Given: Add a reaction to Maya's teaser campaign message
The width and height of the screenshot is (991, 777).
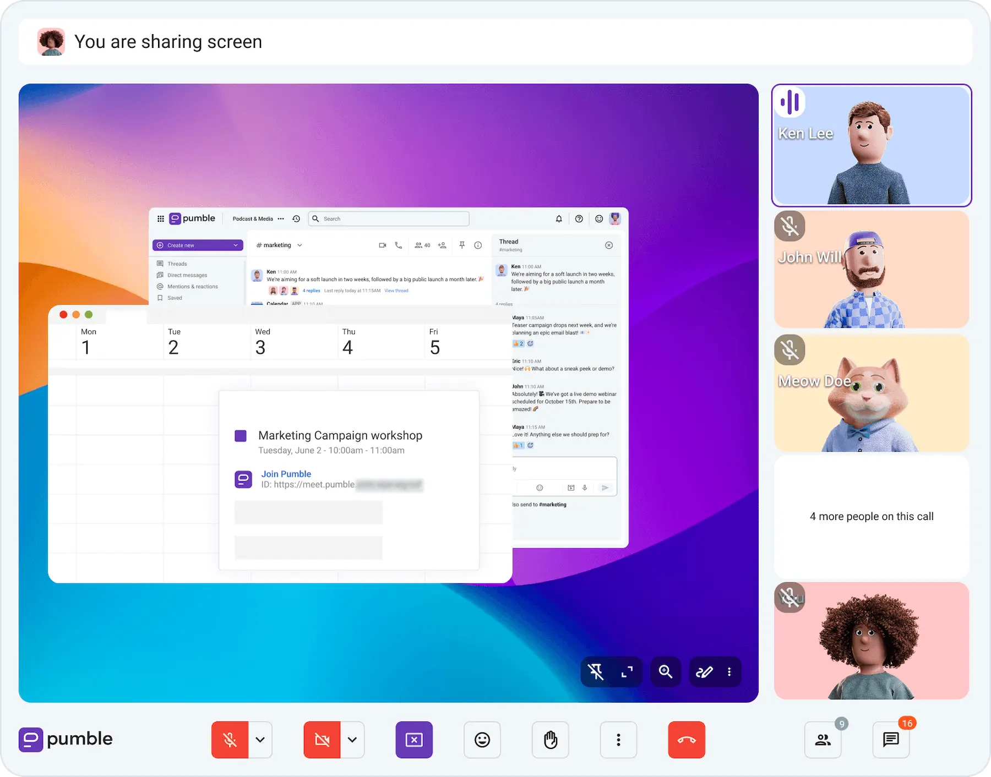Looking at the screenshot, I should (x=530, y=343).
